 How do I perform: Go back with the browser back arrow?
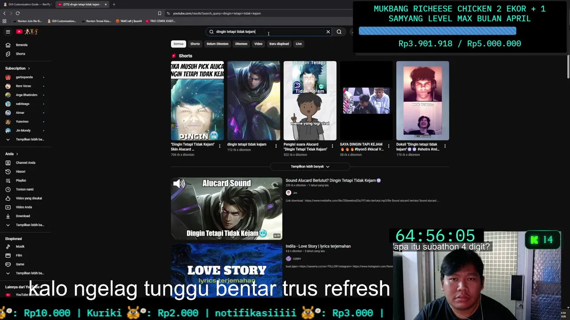pos(4,13)
